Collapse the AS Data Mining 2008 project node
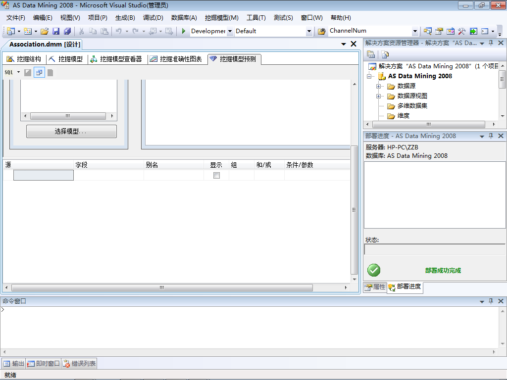 pyautogui.click(x=369, y=77)
